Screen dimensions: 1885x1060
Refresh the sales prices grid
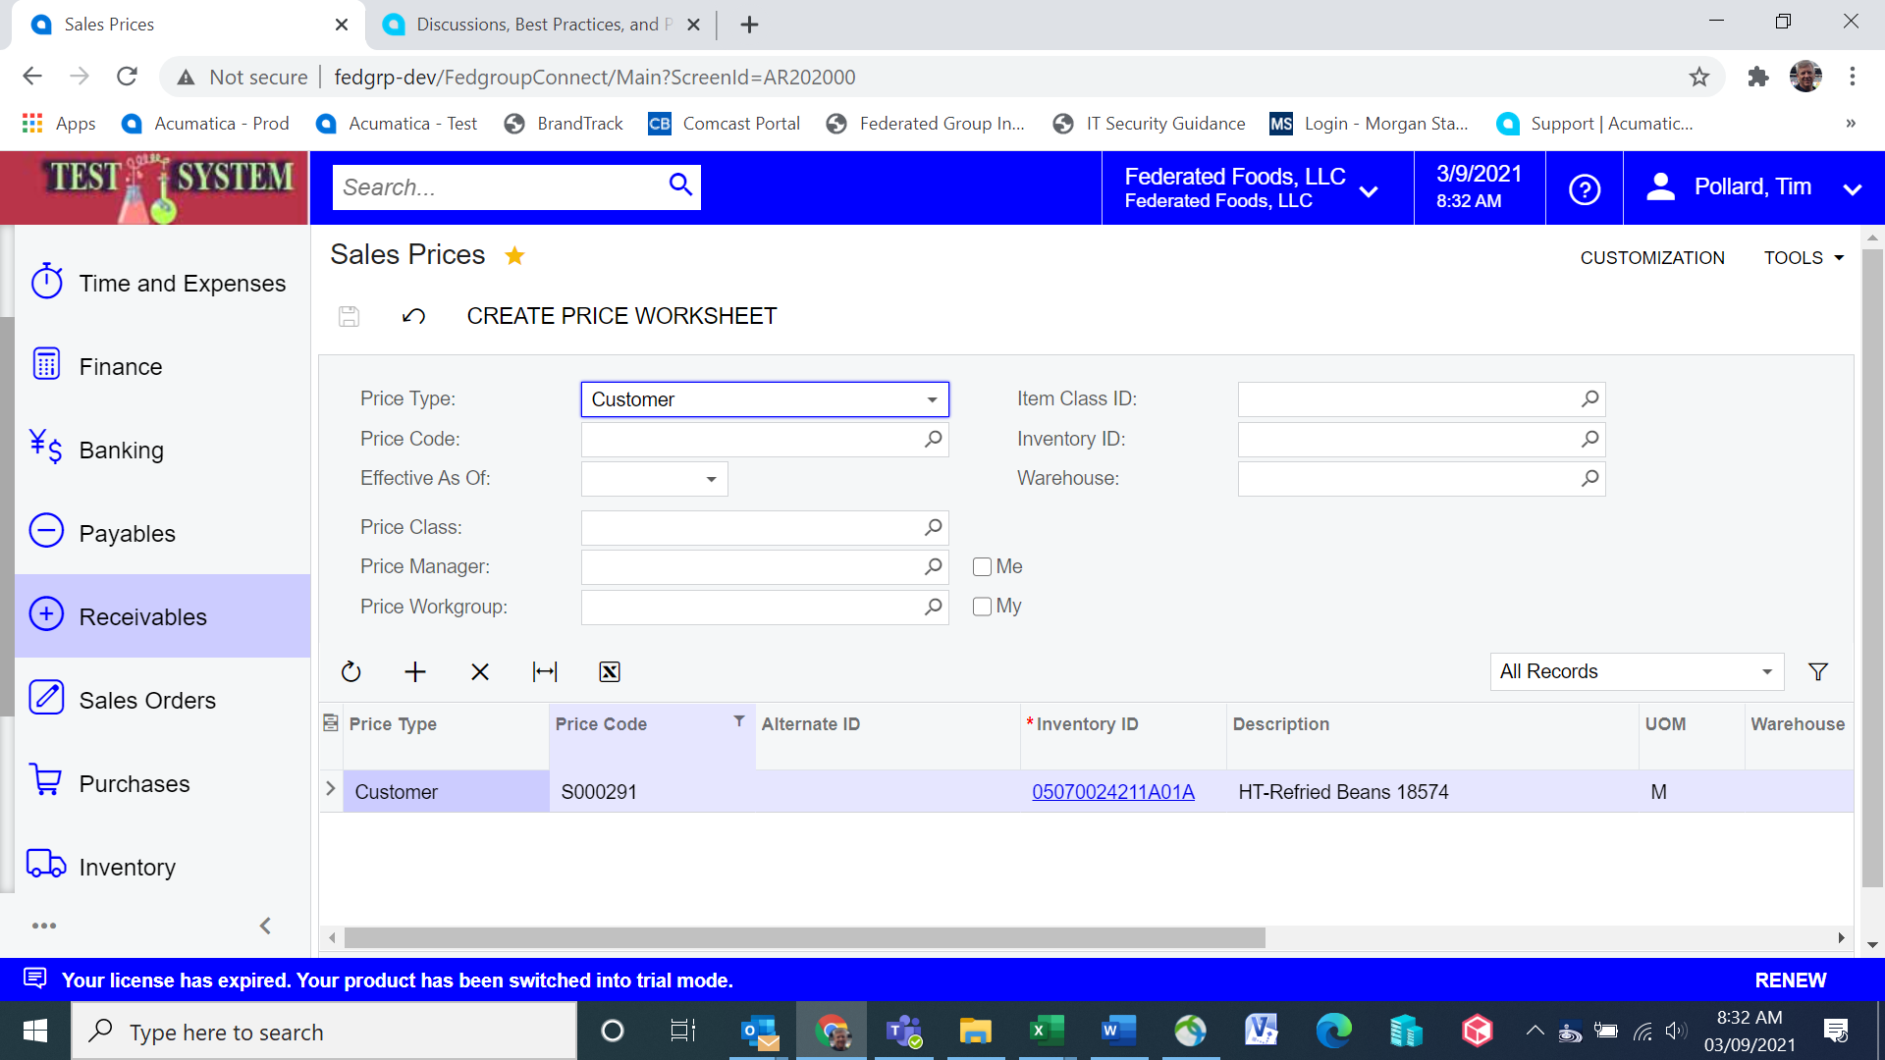click(x=350, y=671)
